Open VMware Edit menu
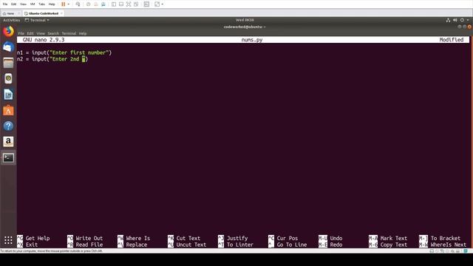The width and height of the screenshot is (473, 266). pyautogui.click(x=14, y=4)
